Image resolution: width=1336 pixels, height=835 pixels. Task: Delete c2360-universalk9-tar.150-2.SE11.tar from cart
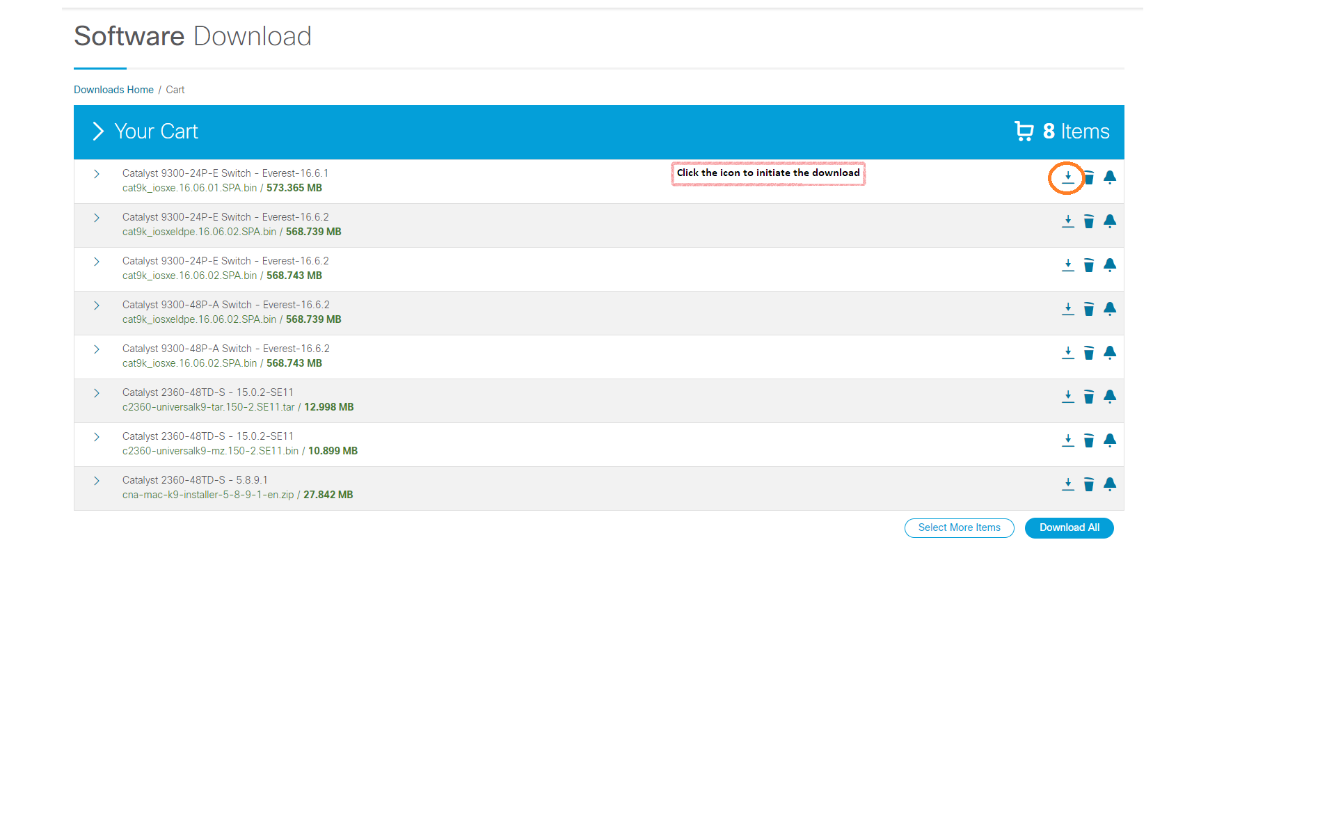coord(1089,397)
